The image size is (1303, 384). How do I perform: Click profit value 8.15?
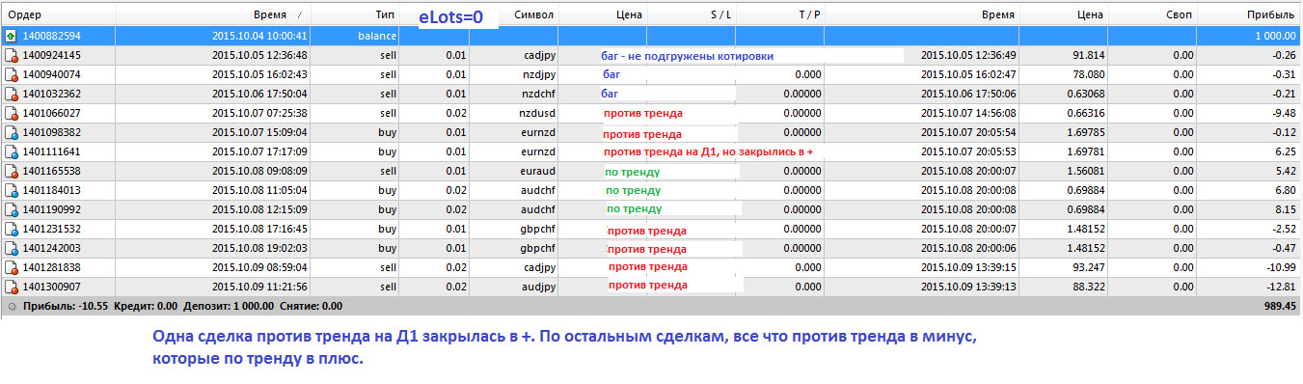(1286, 209)
